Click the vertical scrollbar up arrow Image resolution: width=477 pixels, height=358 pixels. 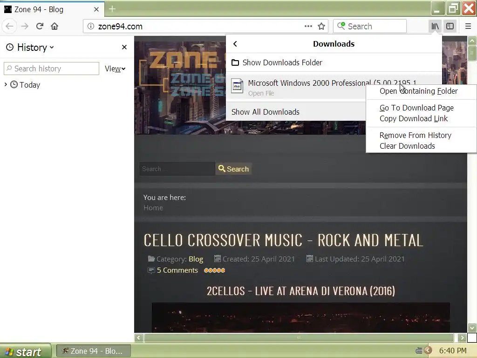coord(472,41)
